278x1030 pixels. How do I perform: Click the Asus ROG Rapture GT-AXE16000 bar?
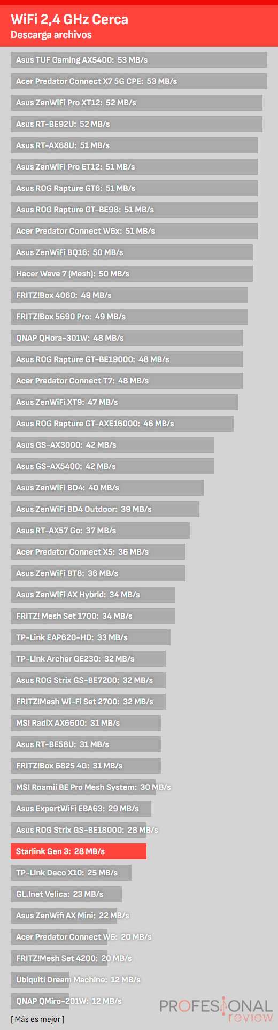click(x=122, y=424)
